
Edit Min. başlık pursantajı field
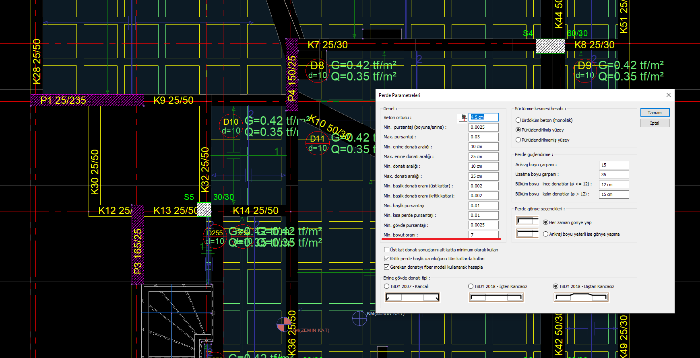(x=483, y=206)
